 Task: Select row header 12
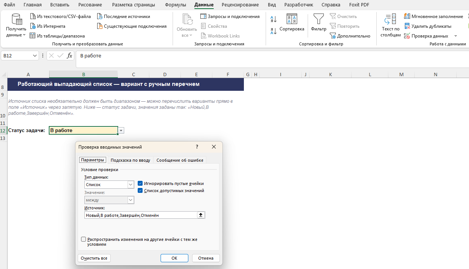[x=3, y=131]
